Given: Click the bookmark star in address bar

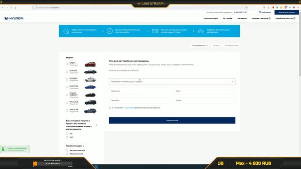Looking at the screenshot, I should [246, 8].
